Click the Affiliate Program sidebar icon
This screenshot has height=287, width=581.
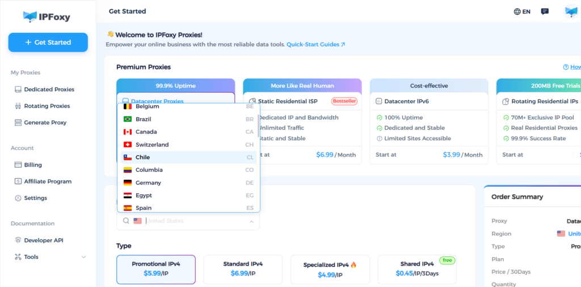18,182
